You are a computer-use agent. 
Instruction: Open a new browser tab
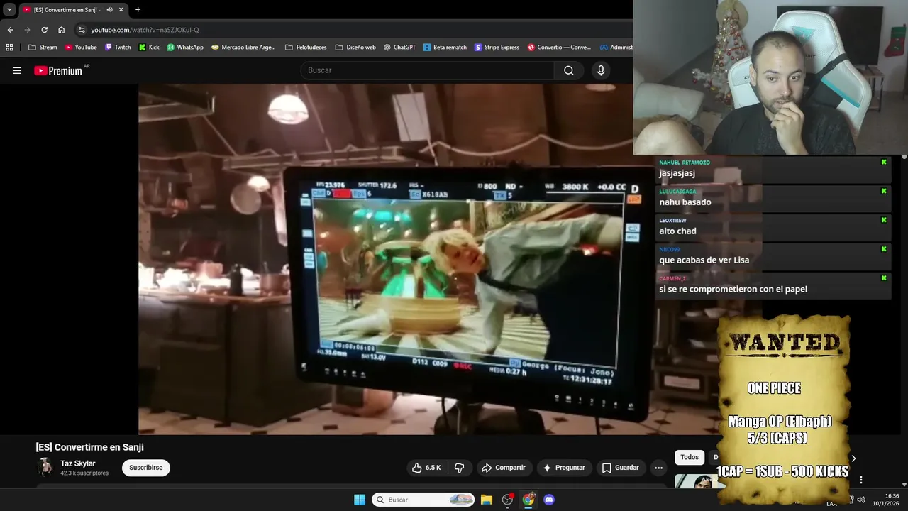138,10
